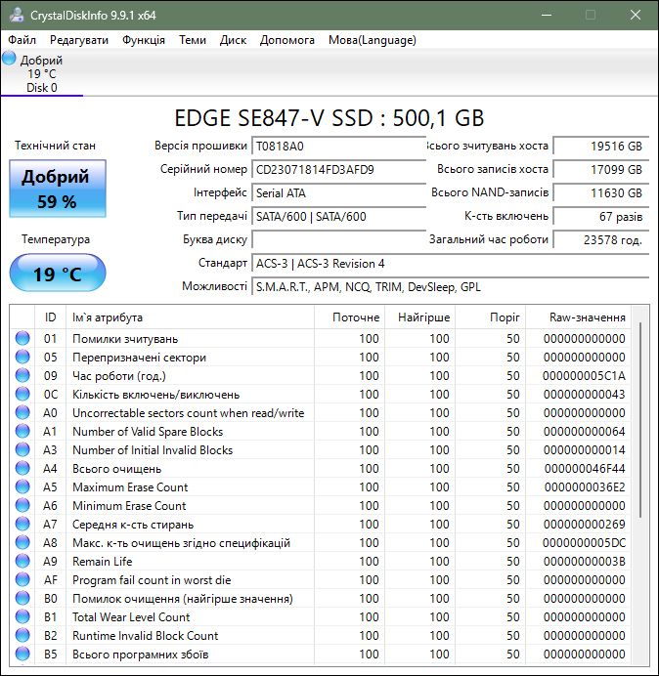The image size is (659, 676).
Task: Click status orb for attribute A6
Action: 22,505
